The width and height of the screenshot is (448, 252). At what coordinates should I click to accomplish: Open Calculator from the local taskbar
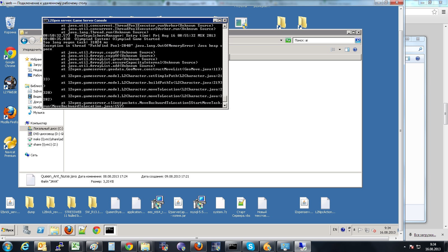(111, 246)
